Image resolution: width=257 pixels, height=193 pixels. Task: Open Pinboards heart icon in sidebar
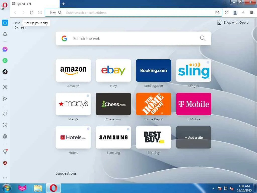click(5, 114)
